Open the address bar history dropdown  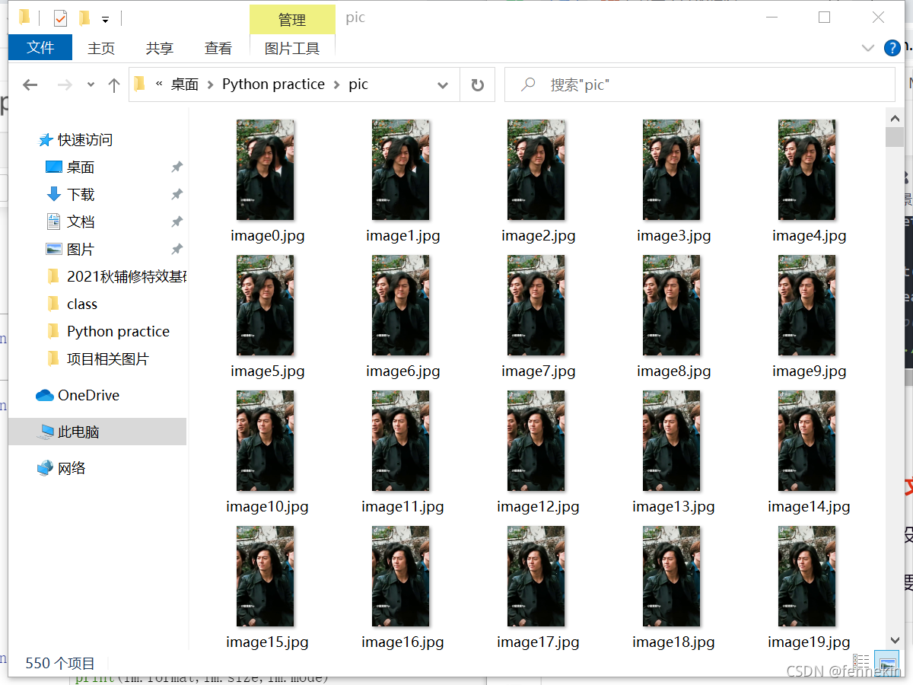(x=443, y=85)
